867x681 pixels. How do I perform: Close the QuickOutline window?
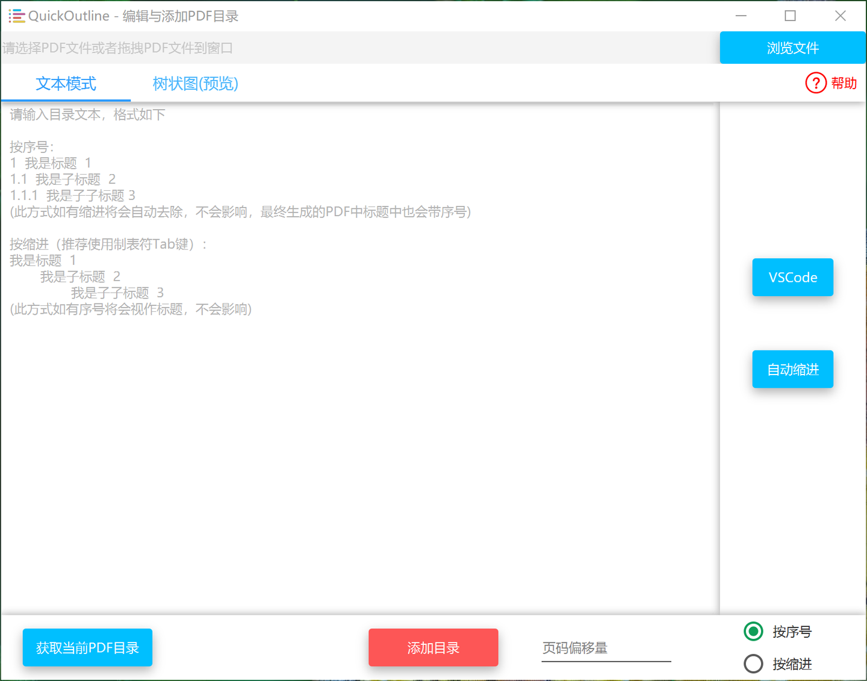click(840, 16)
